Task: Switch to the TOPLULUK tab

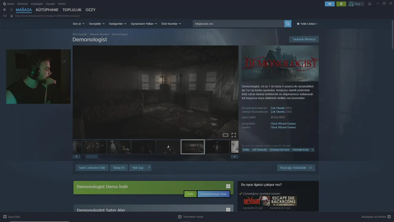Action: point(72,10)
